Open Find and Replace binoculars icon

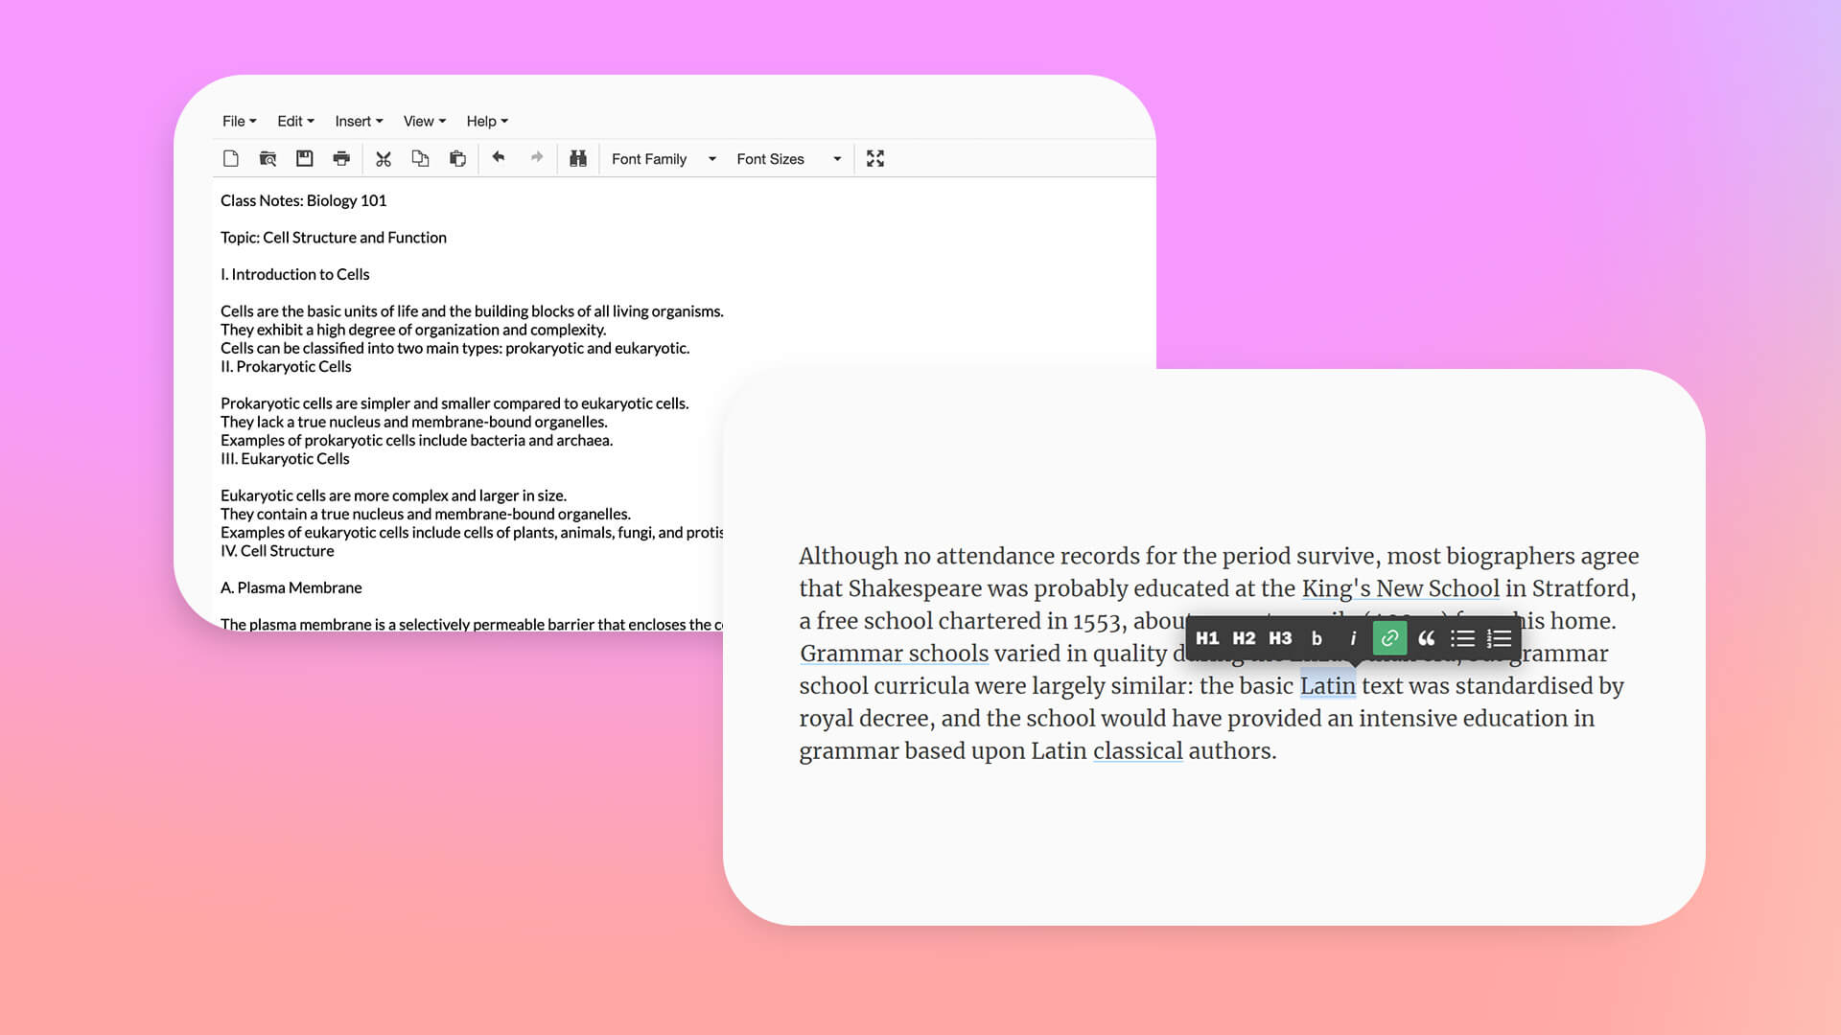[x=577, y=159]
